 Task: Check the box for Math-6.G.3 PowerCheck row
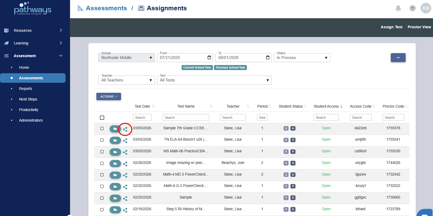point(102,186)
